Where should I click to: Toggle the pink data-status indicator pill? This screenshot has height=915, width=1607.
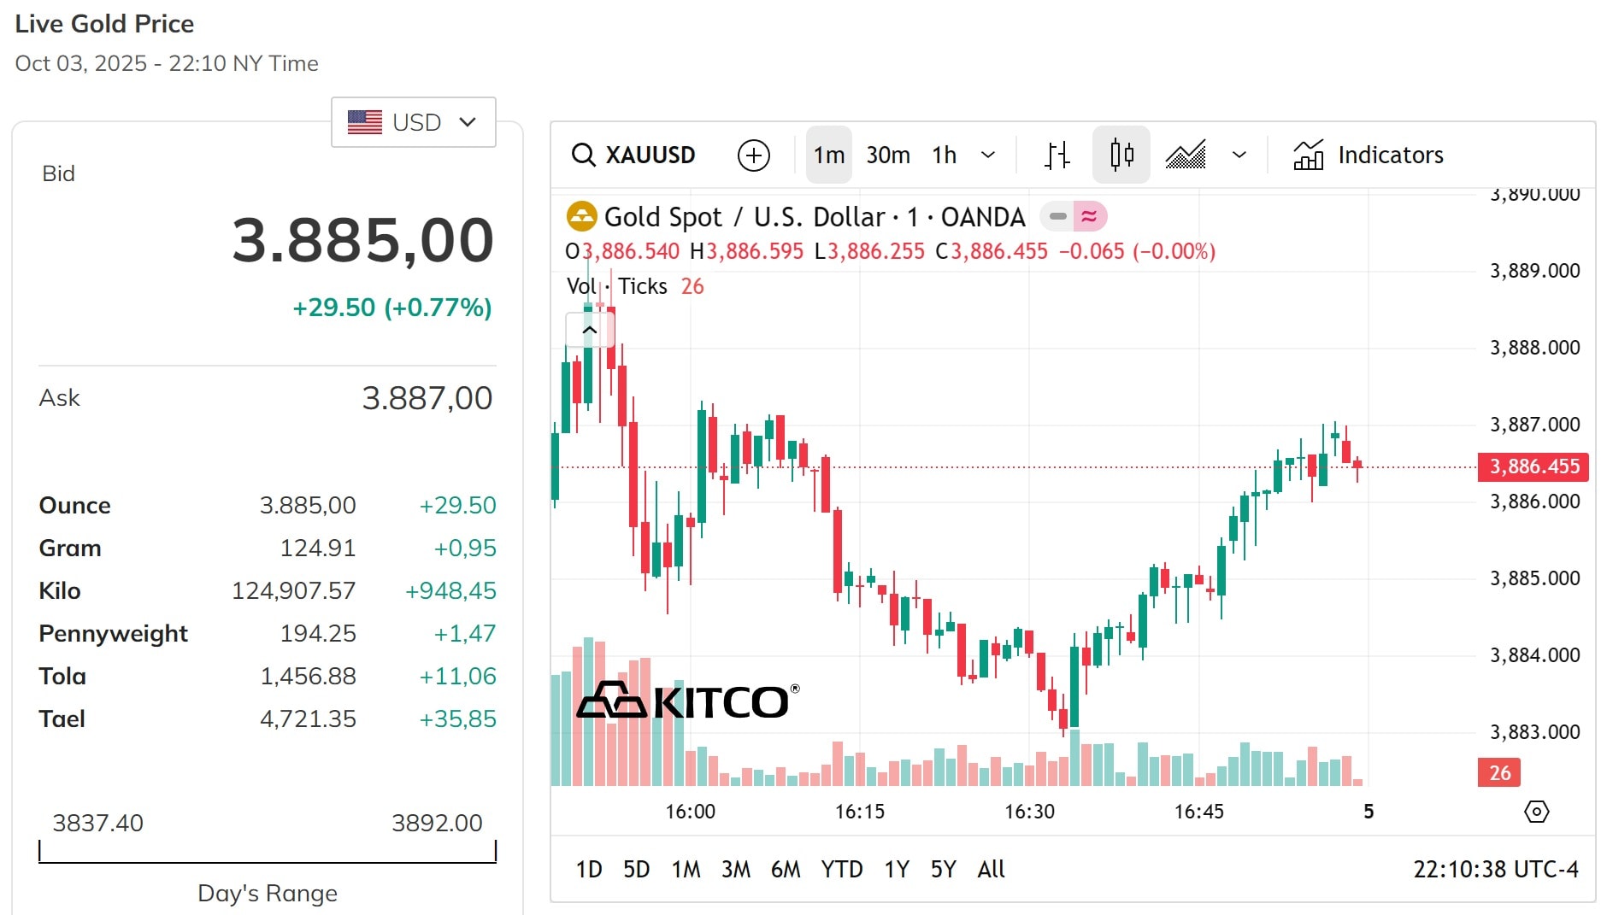(x=1090, y=217)
